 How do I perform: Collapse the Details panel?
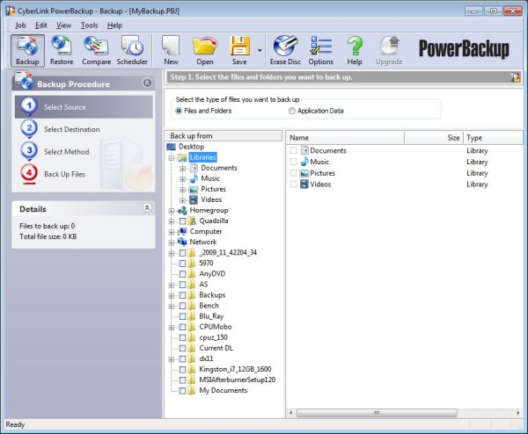(x=147, y=207)
